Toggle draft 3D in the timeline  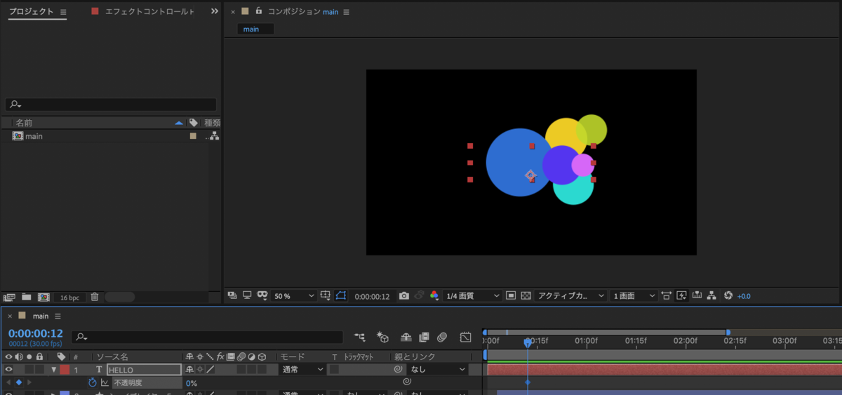coord(383,337)
